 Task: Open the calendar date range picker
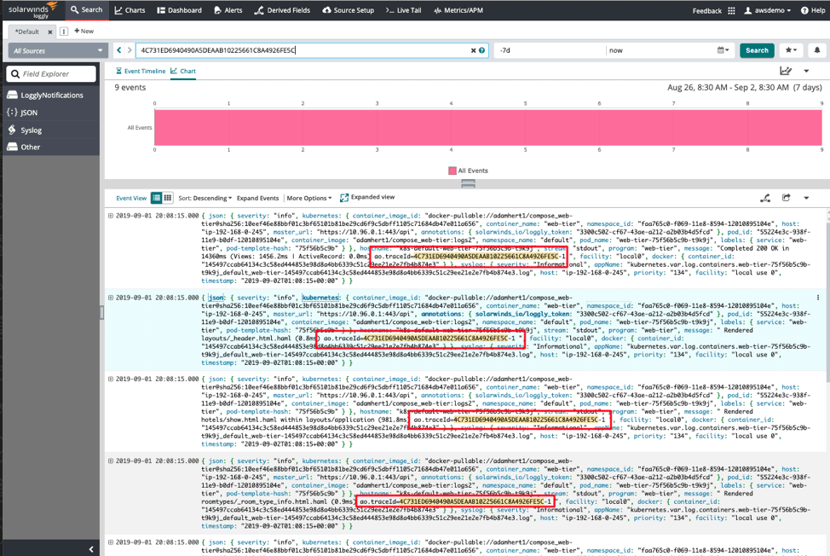(723, 50)
